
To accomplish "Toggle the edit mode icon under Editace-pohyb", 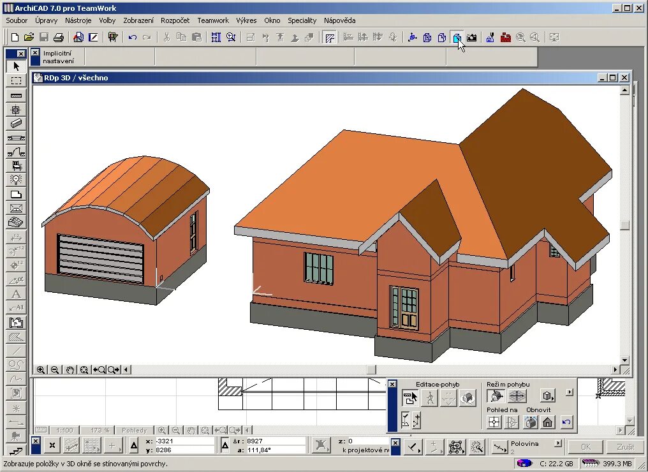I will 410,398.
